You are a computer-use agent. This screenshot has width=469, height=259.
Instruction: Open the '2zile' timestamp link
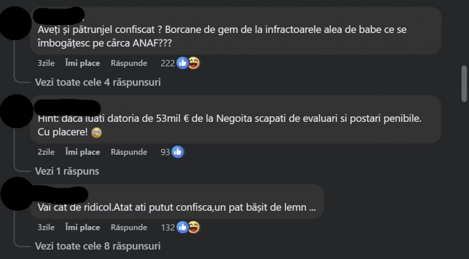pos(47,152)
